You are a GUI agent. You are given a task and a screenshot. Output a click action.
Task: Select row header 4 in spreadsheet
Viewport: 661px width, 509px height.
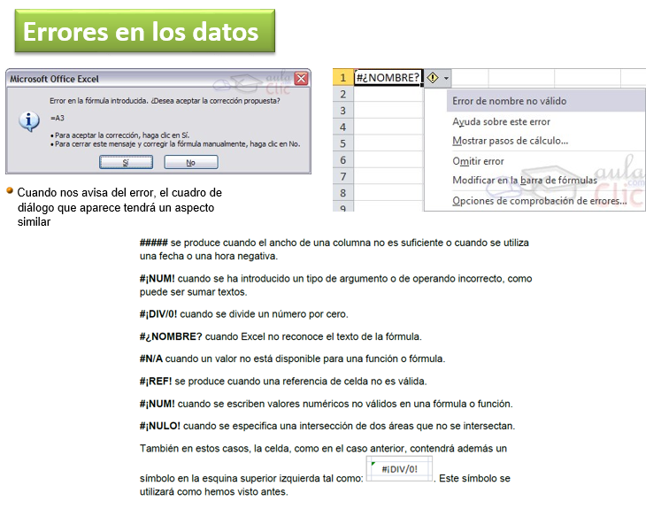(342, 127)
